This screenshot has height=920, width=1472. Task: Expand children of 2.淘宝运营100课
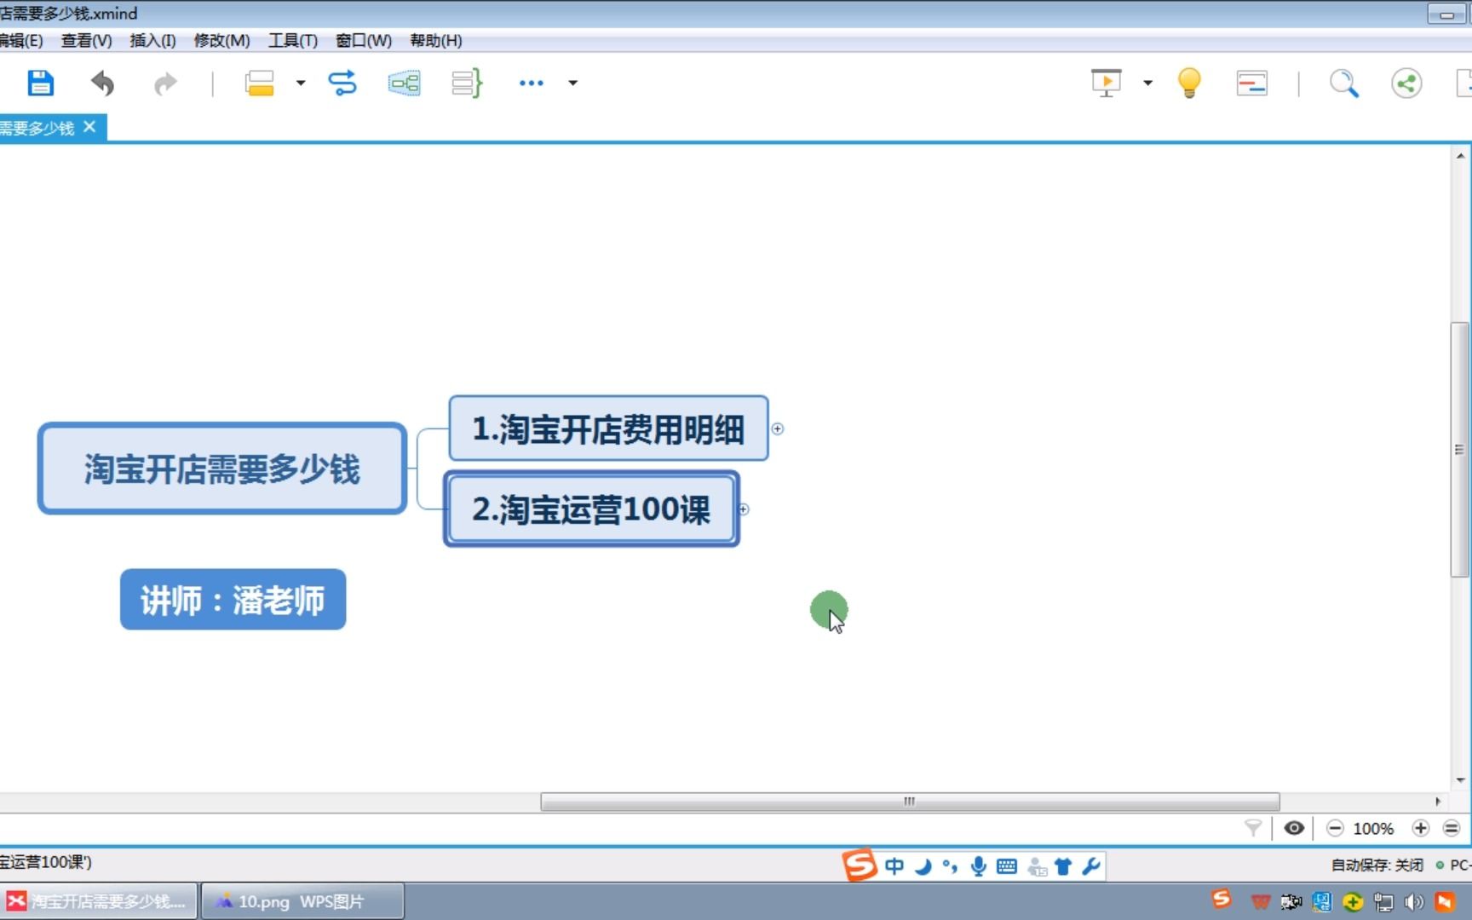pos(744,509)
